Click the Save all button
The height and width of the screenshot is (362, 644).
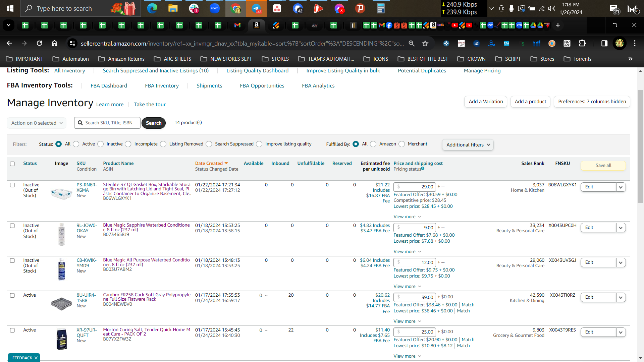click(603, 166)
